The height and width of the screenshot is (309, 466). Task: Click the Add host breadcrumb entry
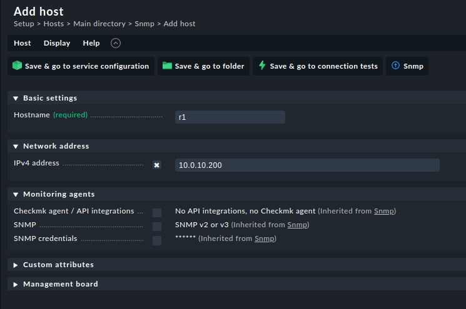[180, 24]
